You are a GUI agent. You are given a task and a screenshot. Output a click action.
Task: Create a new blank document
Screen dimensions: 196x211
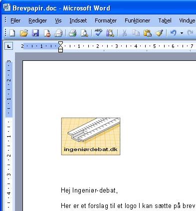pos(12,33)
